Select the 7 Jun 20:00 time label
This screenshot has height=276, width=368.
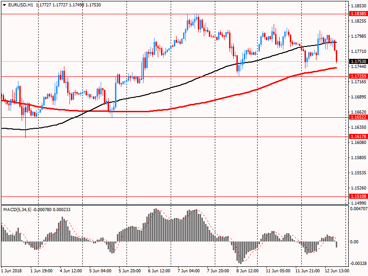(218, 271)
